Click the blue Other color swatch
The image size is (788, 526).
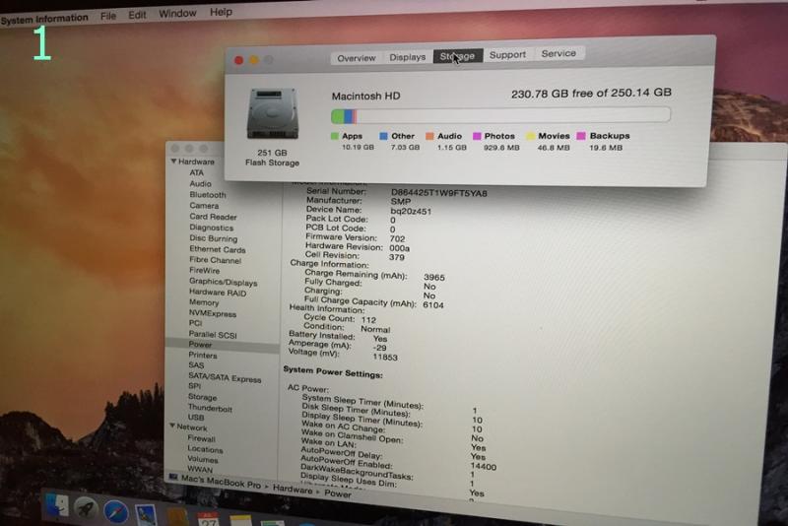tap(383, 136)
